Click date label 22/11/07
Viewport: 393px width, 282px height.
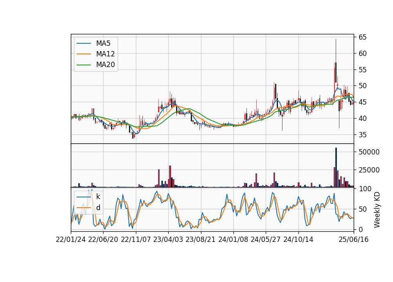(x=136, y=239)
